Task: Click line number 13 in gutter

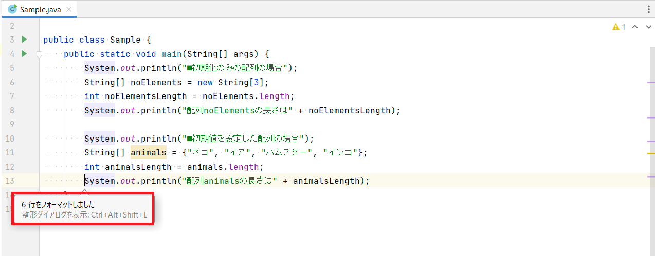Action: 10,181
